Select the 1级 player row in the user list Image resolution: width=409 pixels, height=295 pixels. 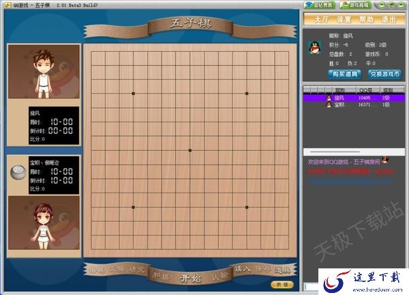354,104
